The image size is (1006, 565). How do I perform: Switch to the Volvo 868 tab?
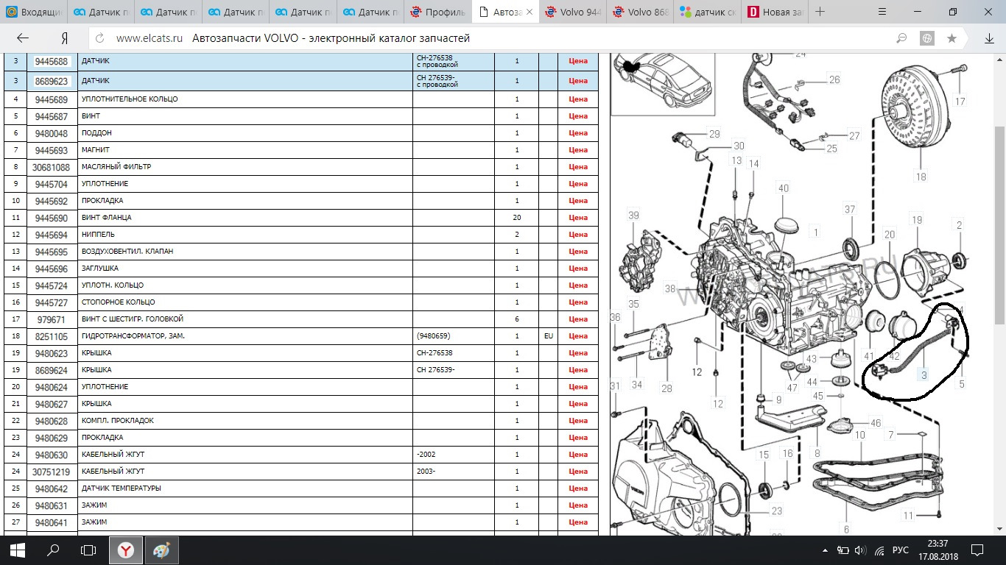640,12
